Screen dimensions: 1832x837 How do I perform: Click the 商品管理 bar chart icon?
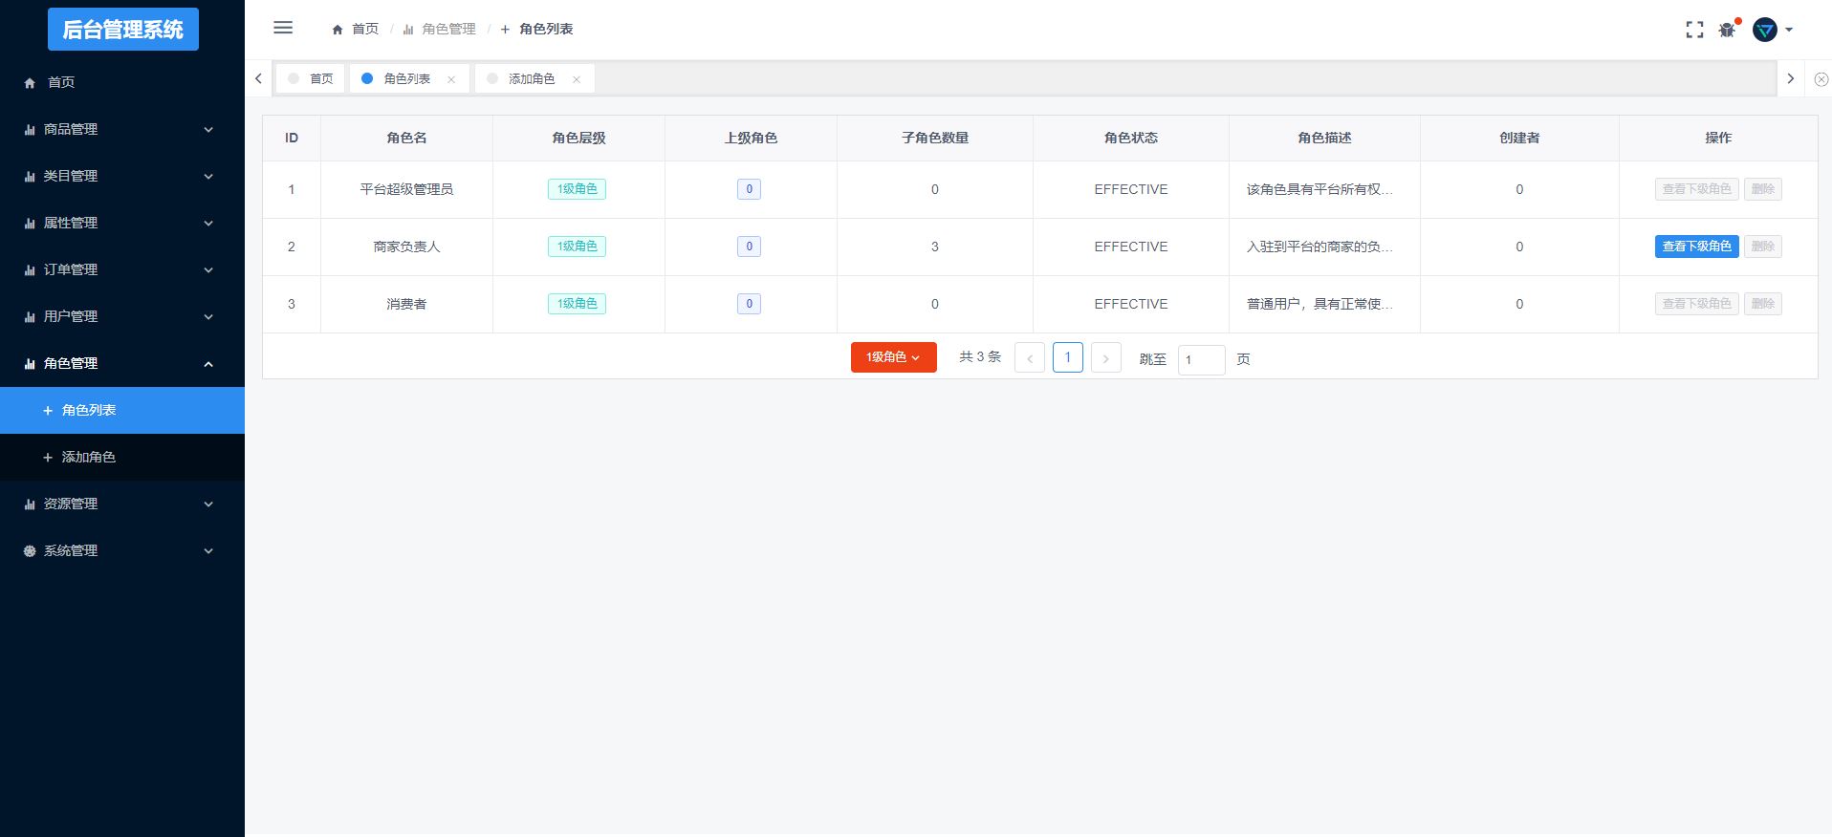[30, 130]
